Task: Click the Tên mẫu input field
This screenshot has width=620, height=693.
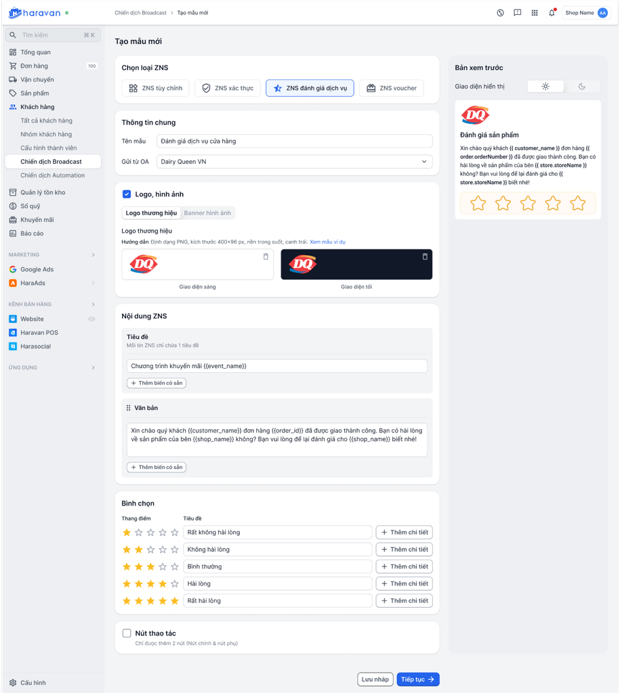Action: pyautogui.click(x=294, y=141)
